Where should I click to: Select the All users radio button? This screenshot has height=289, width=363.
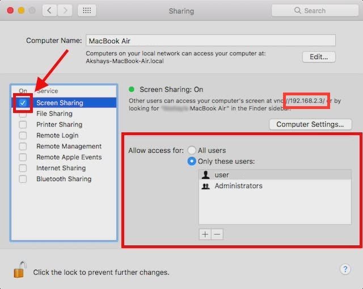point(192,150)
